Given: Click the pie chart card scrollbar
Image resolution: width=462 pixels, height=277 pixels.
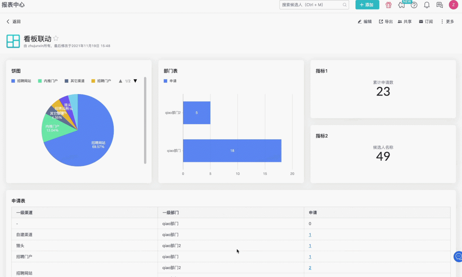Looking at the screenshot, I should tap(145, 120).
